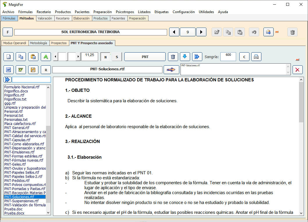Select Frigorífico.docx in file list
The image size is (308, 222).
[25, 91]
